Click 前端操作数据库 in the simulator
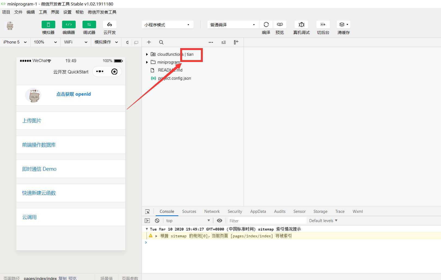Viewport: 441px width, 280px height. 39,145
